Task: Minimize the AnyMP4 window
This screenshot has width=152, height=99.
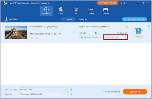Action: point(138,3)
